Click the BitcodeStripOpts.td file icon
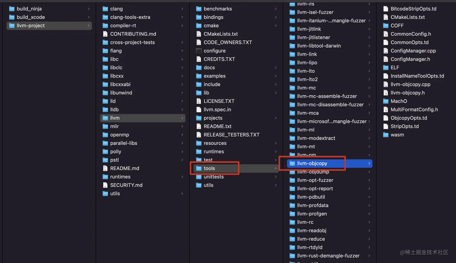456x263 pixels. tap(386, 9)
